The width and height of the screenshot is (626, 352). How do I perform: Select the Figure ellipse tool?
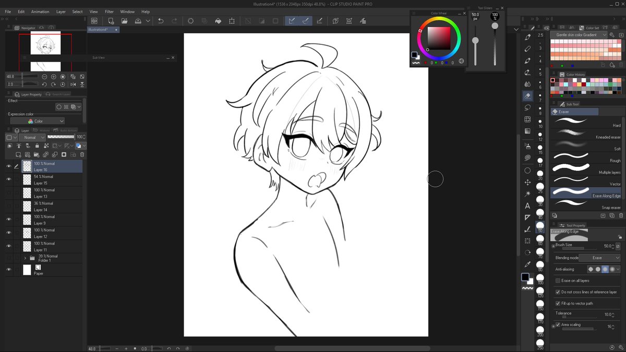point(527,171)
